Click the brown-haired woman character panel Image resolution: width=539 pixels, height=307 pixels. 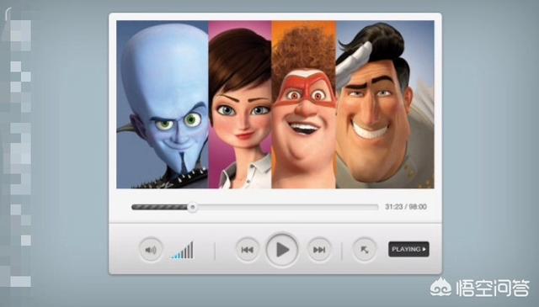tap(240, 104)
